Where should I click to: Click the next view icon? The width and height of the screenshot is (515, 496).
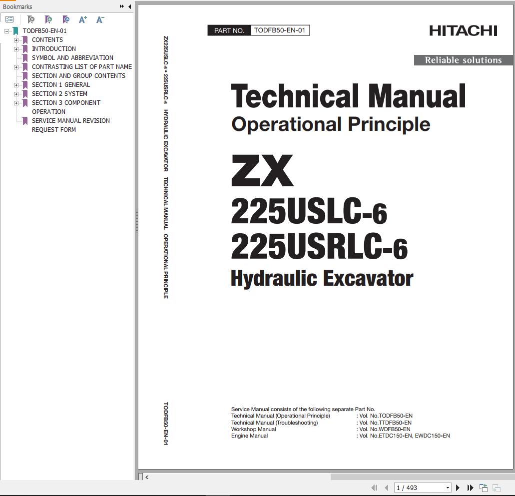pos(497,488)
